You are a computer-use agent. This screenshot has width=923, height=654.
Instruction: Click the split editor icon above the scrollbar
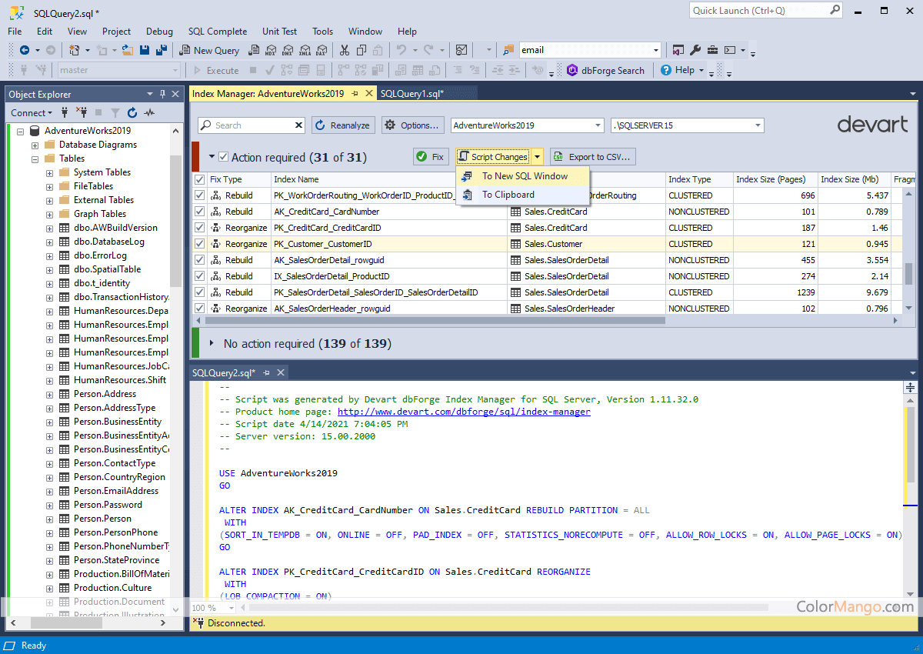(x=910, y=388)
